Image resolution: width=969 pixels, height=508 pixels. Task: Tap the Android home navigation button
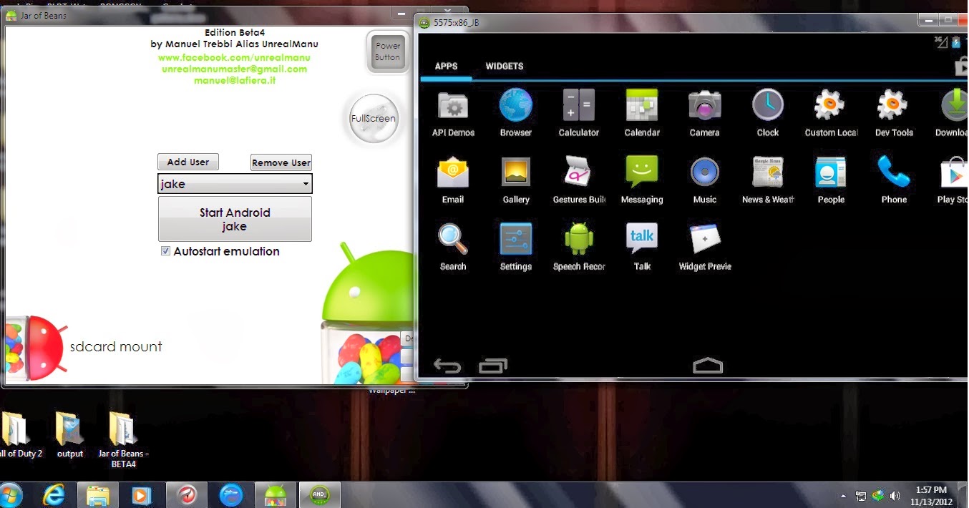pyautogui.click(x=708, y=366)
